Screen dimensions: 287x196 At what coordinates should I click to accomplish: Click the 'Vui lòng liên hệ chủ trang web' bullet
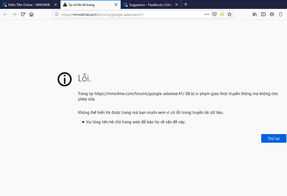(x=136, y=122)
